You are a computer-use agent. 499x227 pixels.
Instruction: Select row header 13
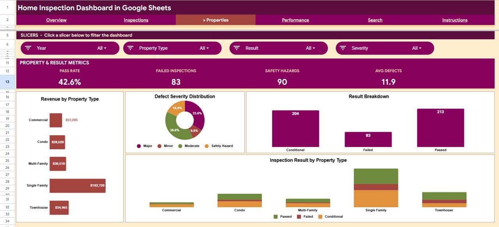7,82
